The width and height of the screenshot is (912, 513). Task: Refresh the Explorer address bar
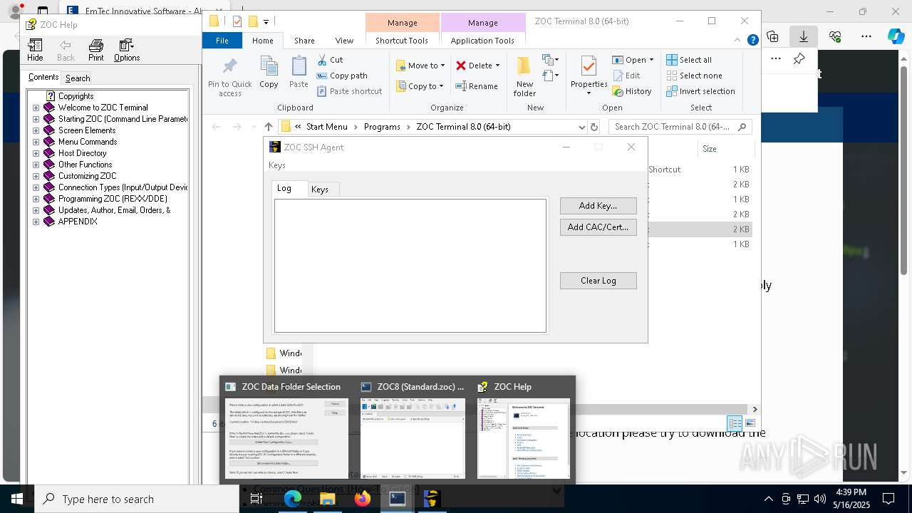click(594, 127)
